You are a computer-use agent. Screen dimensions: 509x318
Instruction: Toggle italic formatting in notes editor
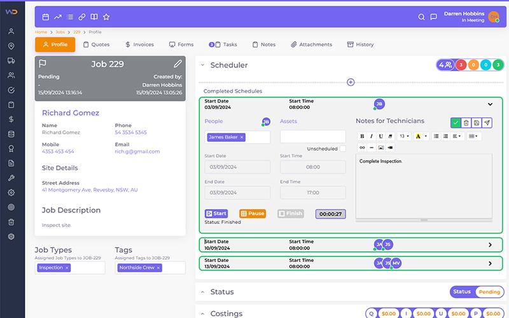click(x=372, y=136)
